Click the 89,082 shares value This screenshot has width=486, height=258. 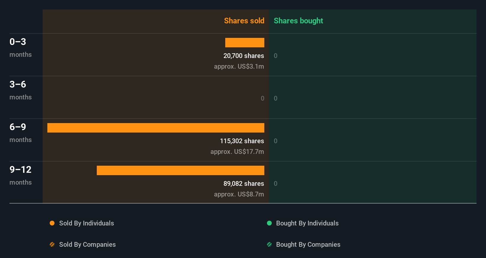click(x=244, y=183)
